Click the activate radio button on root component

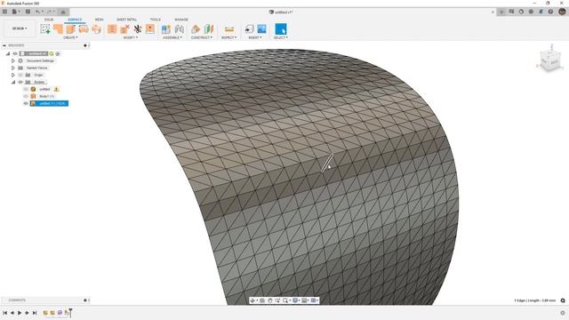click(x=58, y=53)
